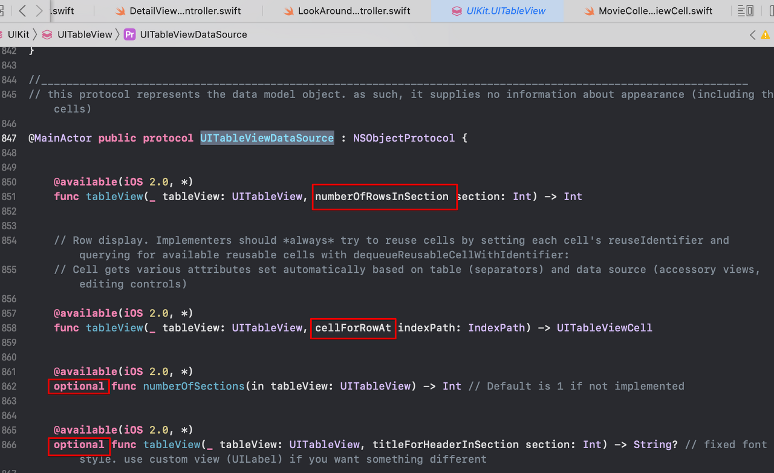The width and height of the screenshot is (774, 473).
Task: Select the UIKit.UITableView tab
Action: point(498,11)
